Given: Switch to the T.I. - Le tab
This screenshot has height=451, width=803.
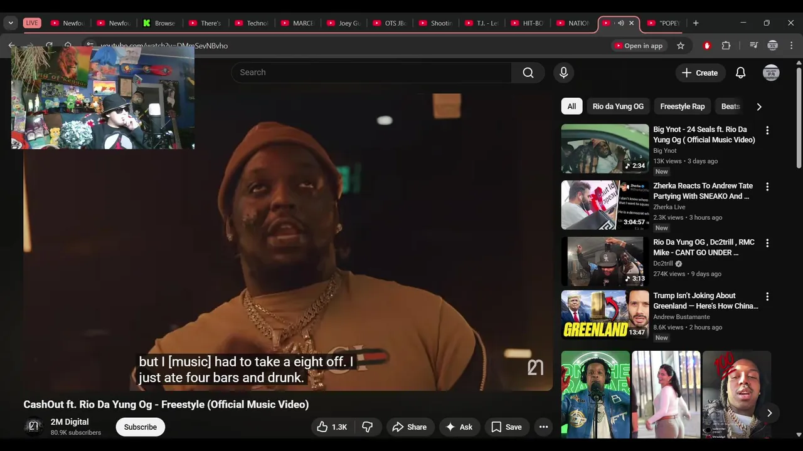Looking at the screenshot, I should pos(481,23).
